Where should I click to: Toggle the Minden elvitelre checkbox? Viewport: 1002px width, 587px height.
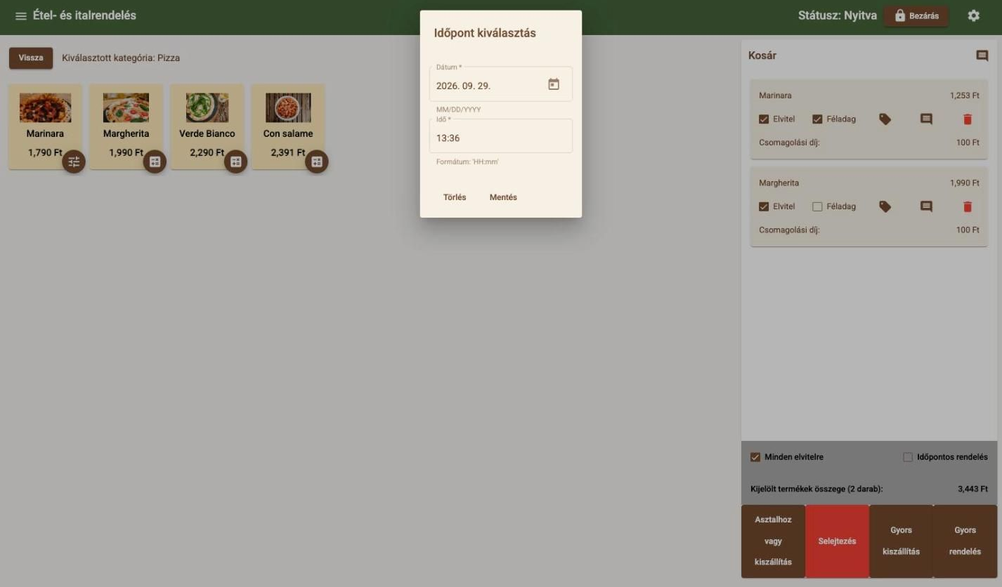755,457
